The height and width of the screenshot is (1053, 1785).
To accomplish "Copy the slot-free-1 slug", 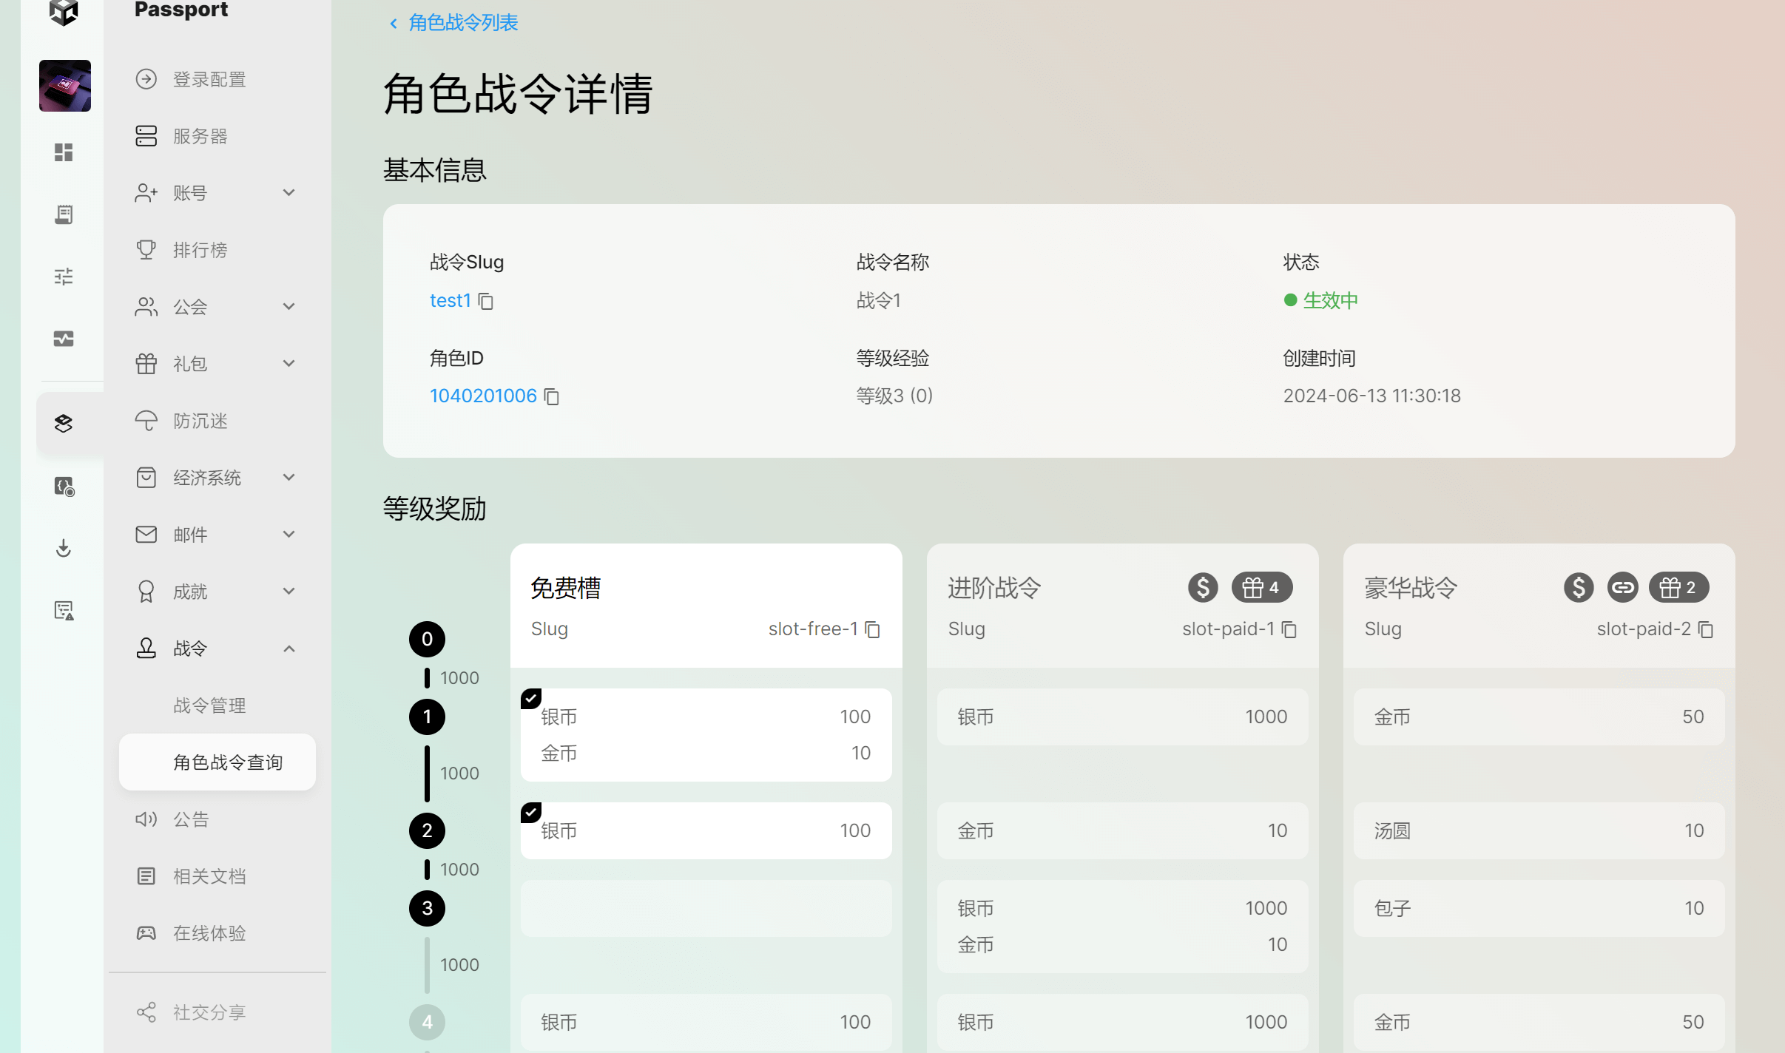I will [872, 629].
